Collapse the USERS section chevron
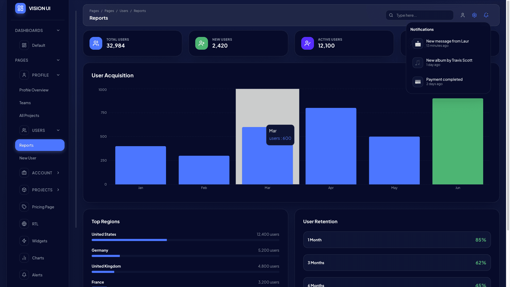This screenshot has height=287, width=510. tap(58, 130)
